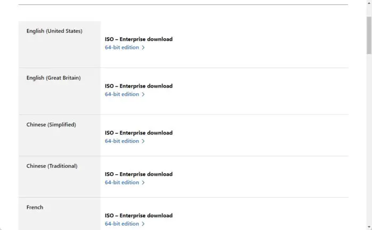Click chevron arrow beside English (United States) download

[143, 48]
